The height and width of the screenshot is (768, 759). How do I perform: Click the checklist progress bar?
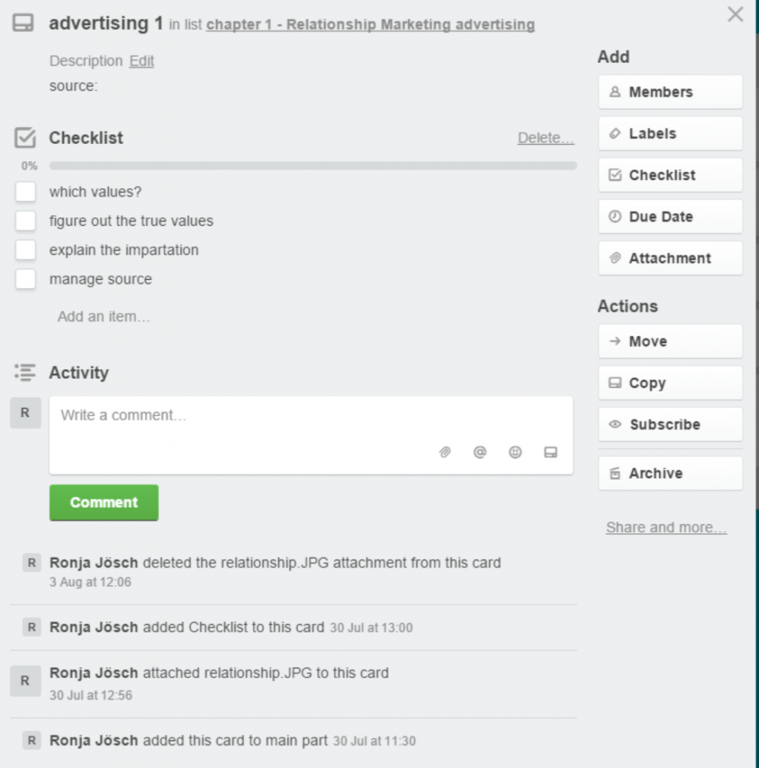point(313,166)
